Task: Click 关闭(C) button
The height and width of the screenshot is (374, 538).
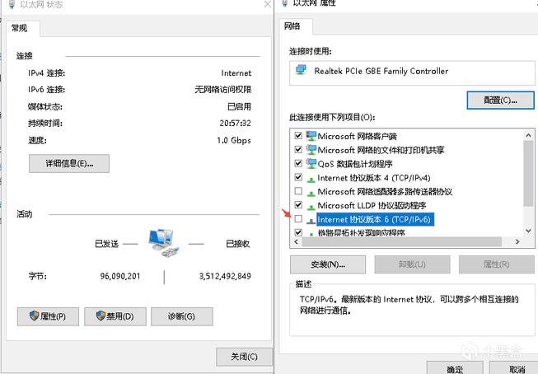Action: (245, 357)
